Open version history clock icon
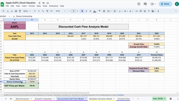This screenshot has width=179, height=101. (139, 4)
